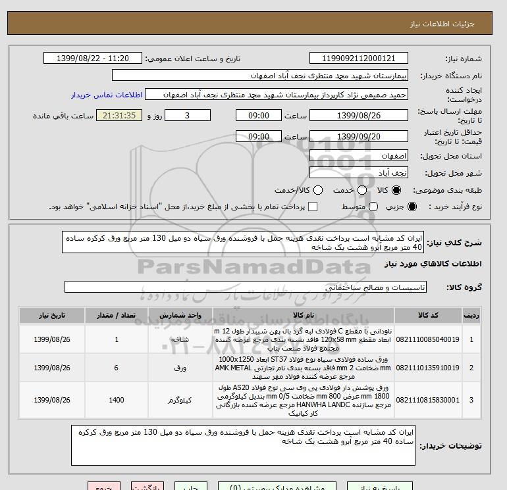Select the کالا/خدمت radio option
The width and height of the screenshot is (507, 490).
click(318, 190)
